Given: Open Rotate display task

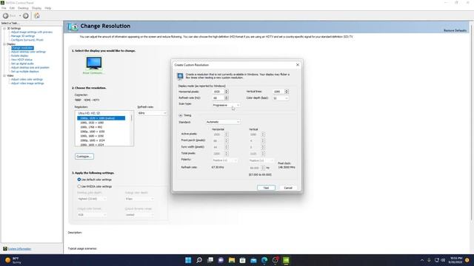Looking at the screenshot, I should tap(20, 56).
